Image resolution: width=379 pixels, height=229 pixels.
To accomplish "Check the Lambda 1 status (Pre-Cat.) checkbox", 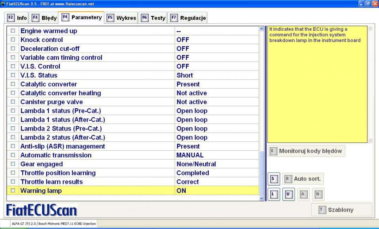I will (x=13, y=111).
